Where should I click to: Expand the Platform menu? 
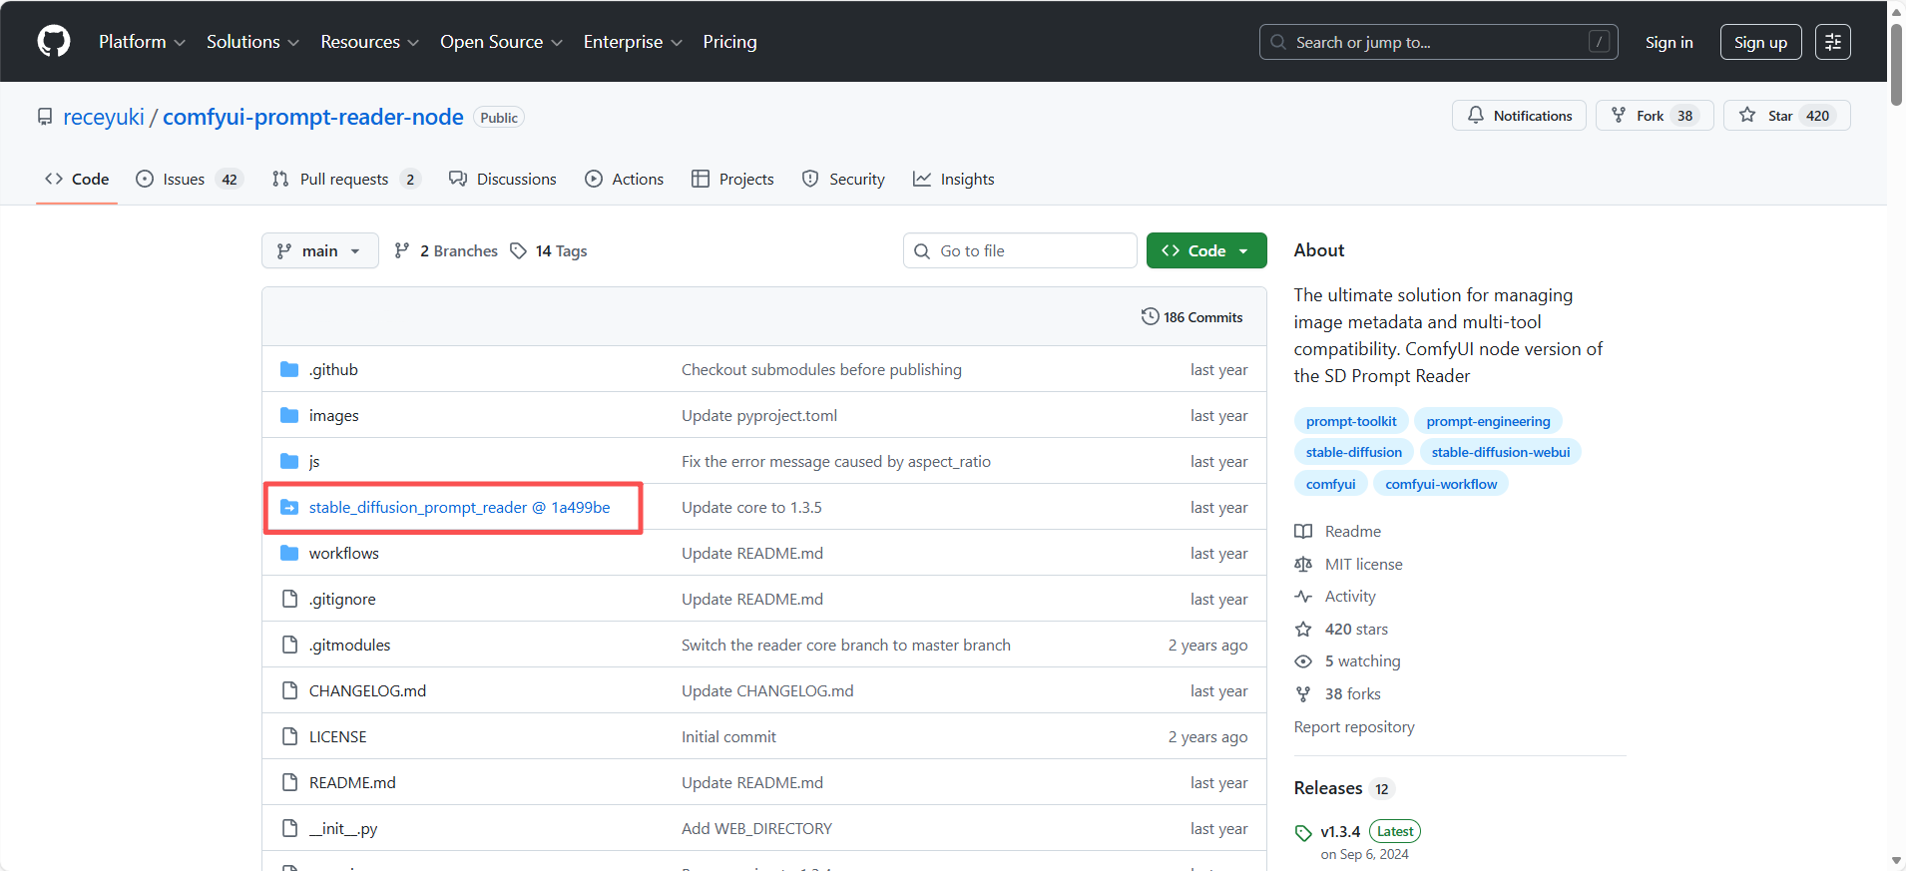point(142,42)
